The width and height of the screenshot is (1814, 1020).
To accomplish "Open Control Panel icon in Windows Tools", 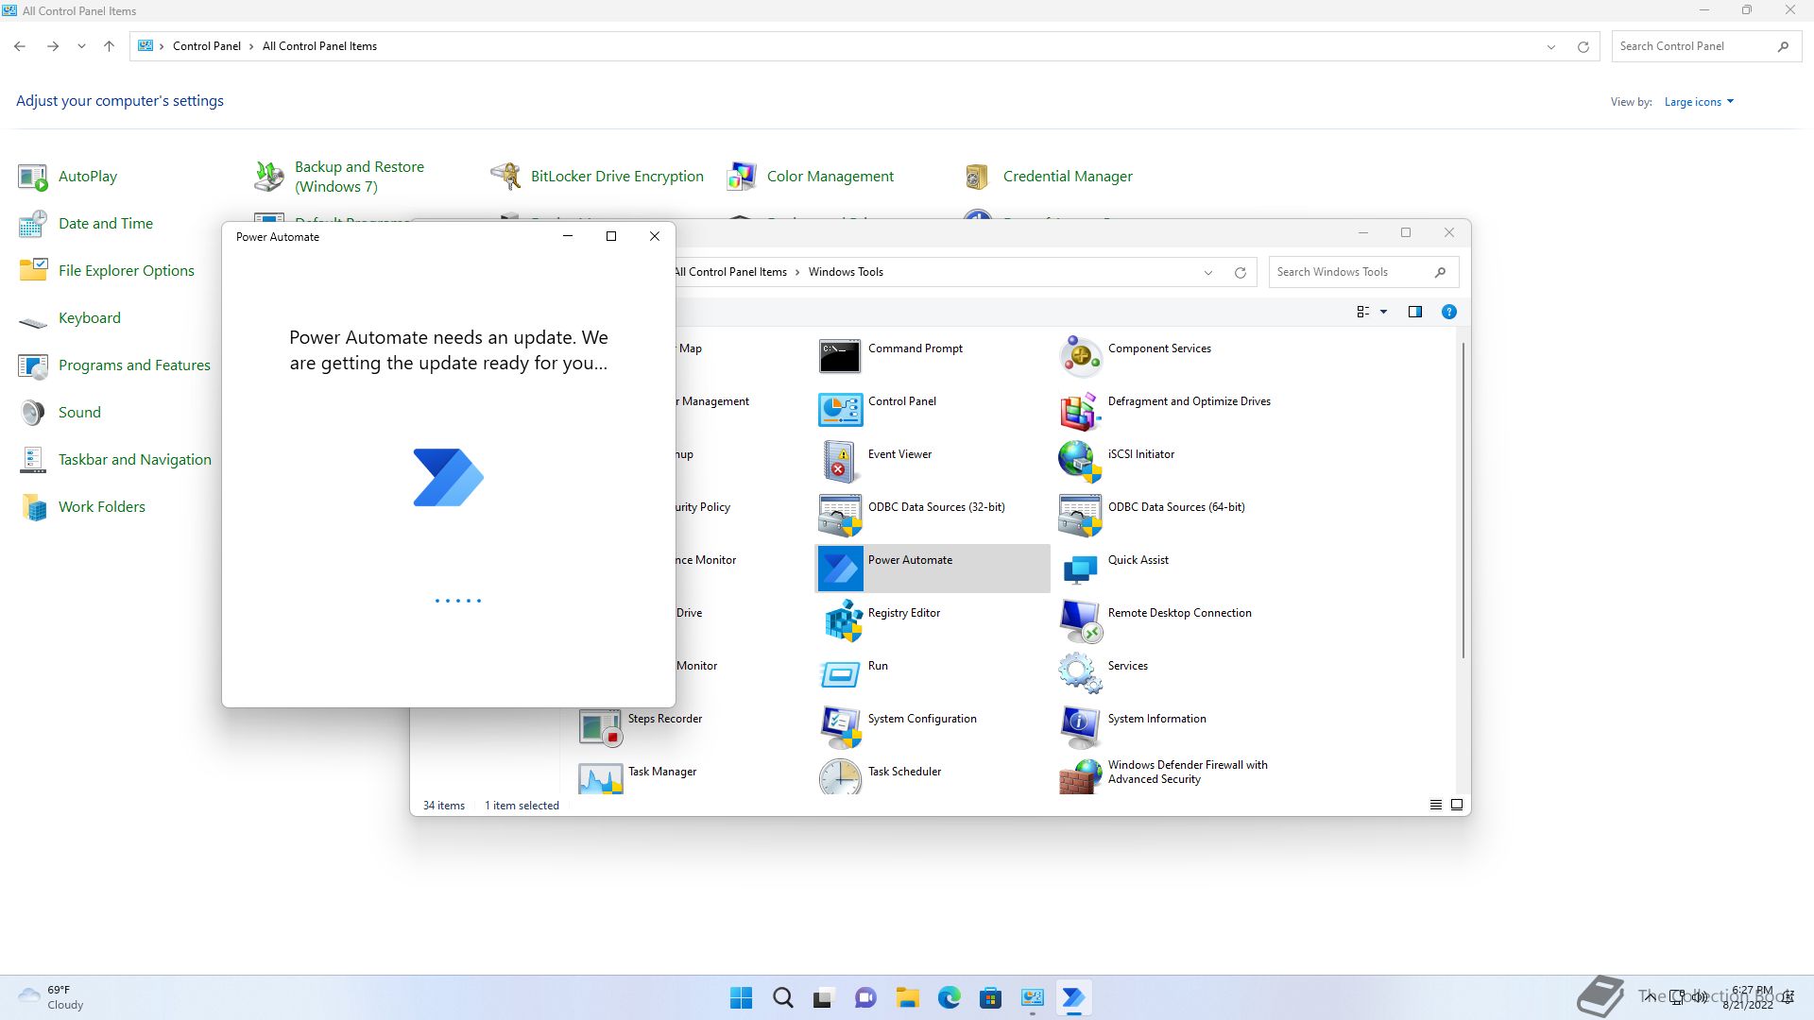I will pyautogui.click(x=839, y=410).
